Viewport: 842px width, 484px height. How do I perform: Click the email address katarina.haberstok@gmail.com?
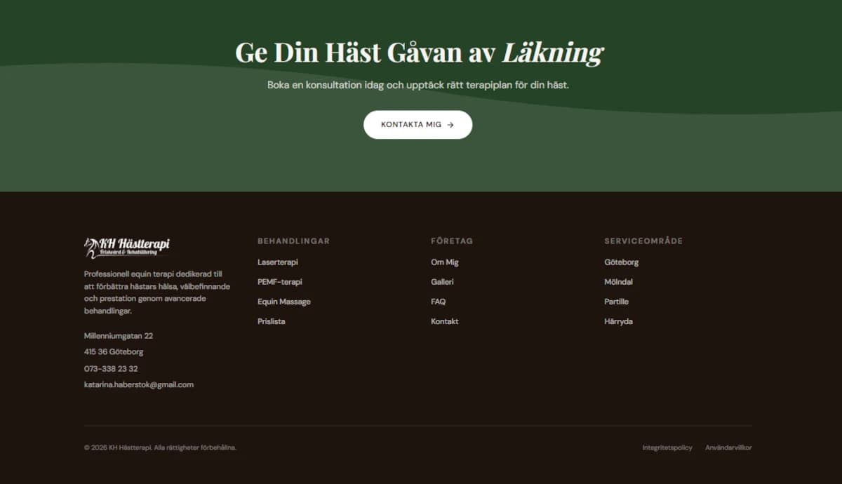139,385
